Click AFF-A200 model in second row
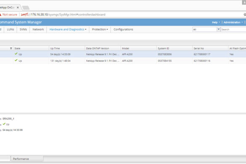 coord(127,61)
